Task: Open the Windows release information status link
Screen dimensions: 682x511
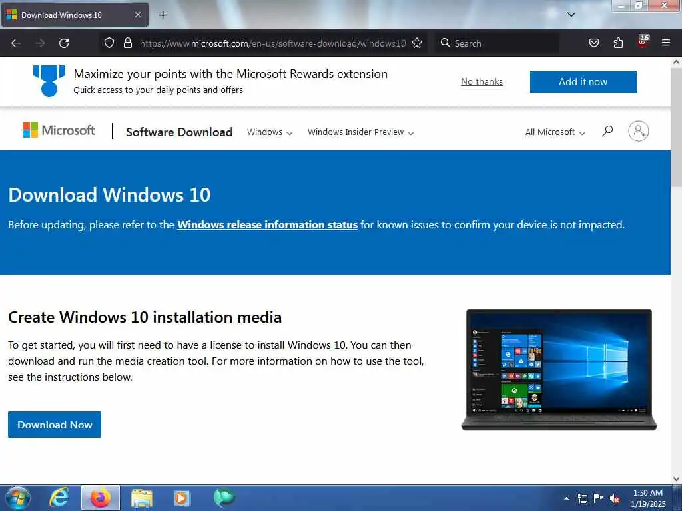Action: (268, 225)
